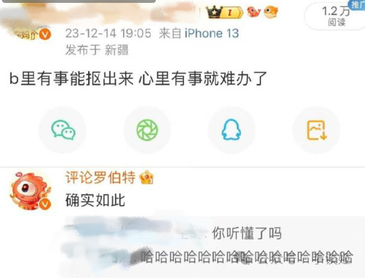Tap the crown membership level badge
Viewport: 365px width, 278px height.
click(x=224, y=12)
